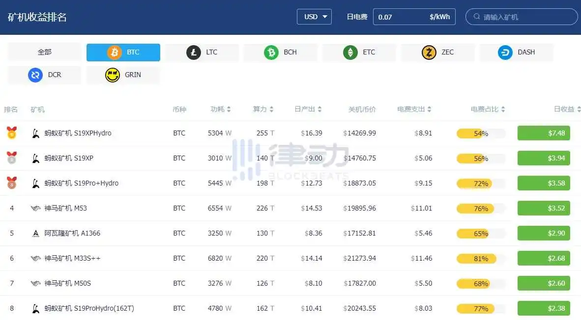Click the 6554 W power value
This screenshot has height=320, width=581.
(x=219, y=208)
